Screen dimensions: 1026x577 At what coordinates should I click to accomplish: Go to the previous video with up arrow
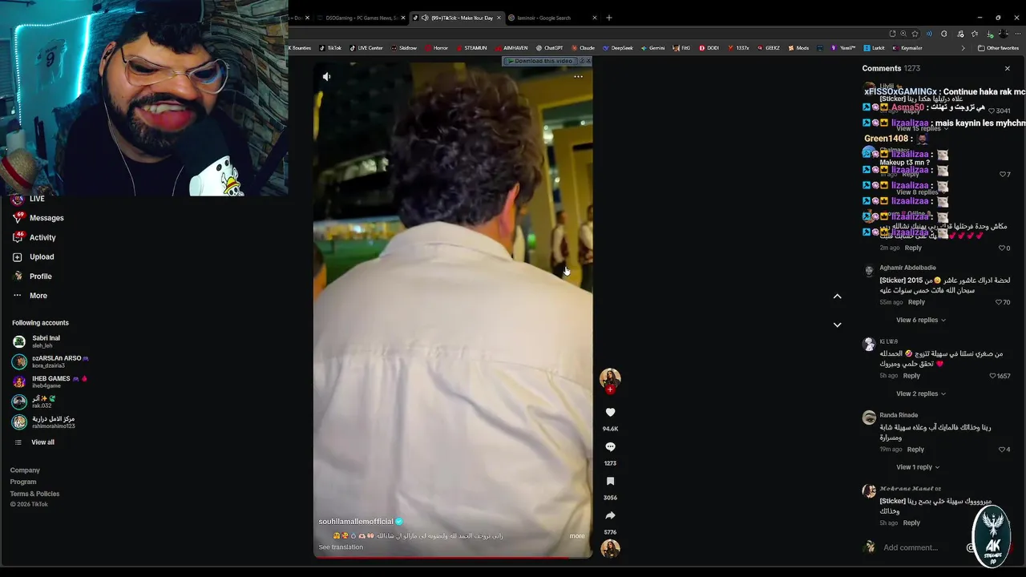click(x=837, y=297)
